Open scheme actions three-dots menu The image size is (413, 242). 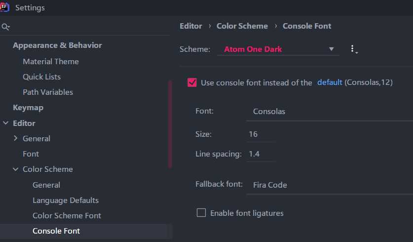353,49
